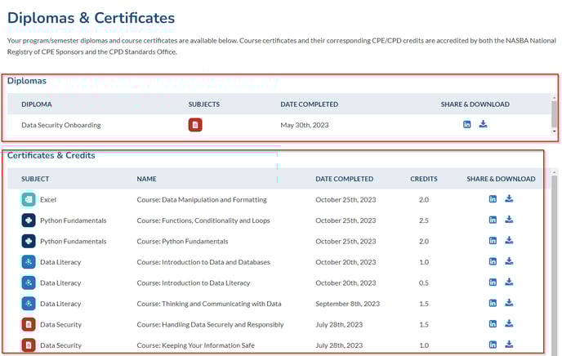Download the Introduction to Data Literacy certificate
This screenshot has width=562, height=356.
pos(509,282)
